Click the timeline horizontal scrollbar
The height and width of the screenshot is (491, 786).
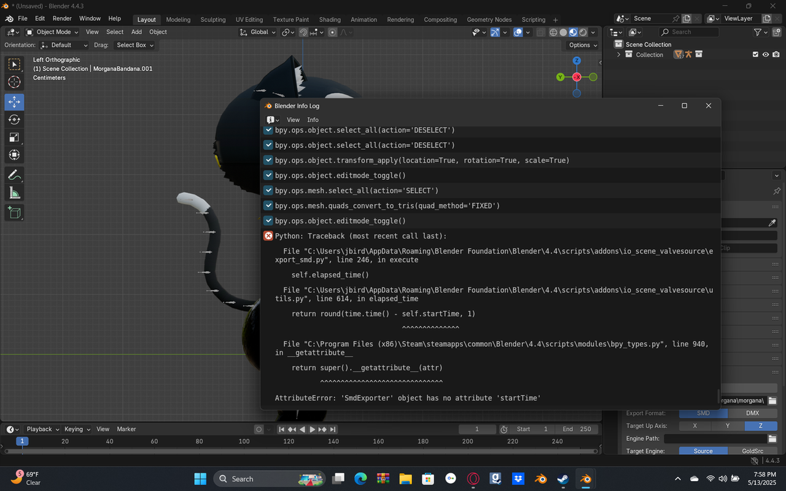301,451
